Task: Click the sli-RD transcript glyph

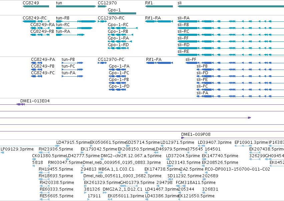Action: (231, 48)
